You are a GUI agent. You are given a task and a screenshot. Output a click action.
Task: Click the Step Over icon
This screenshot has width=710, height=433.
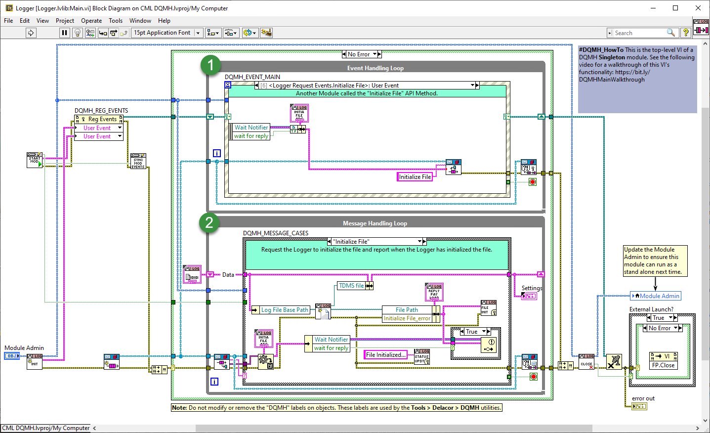click(x=114, y=33)
